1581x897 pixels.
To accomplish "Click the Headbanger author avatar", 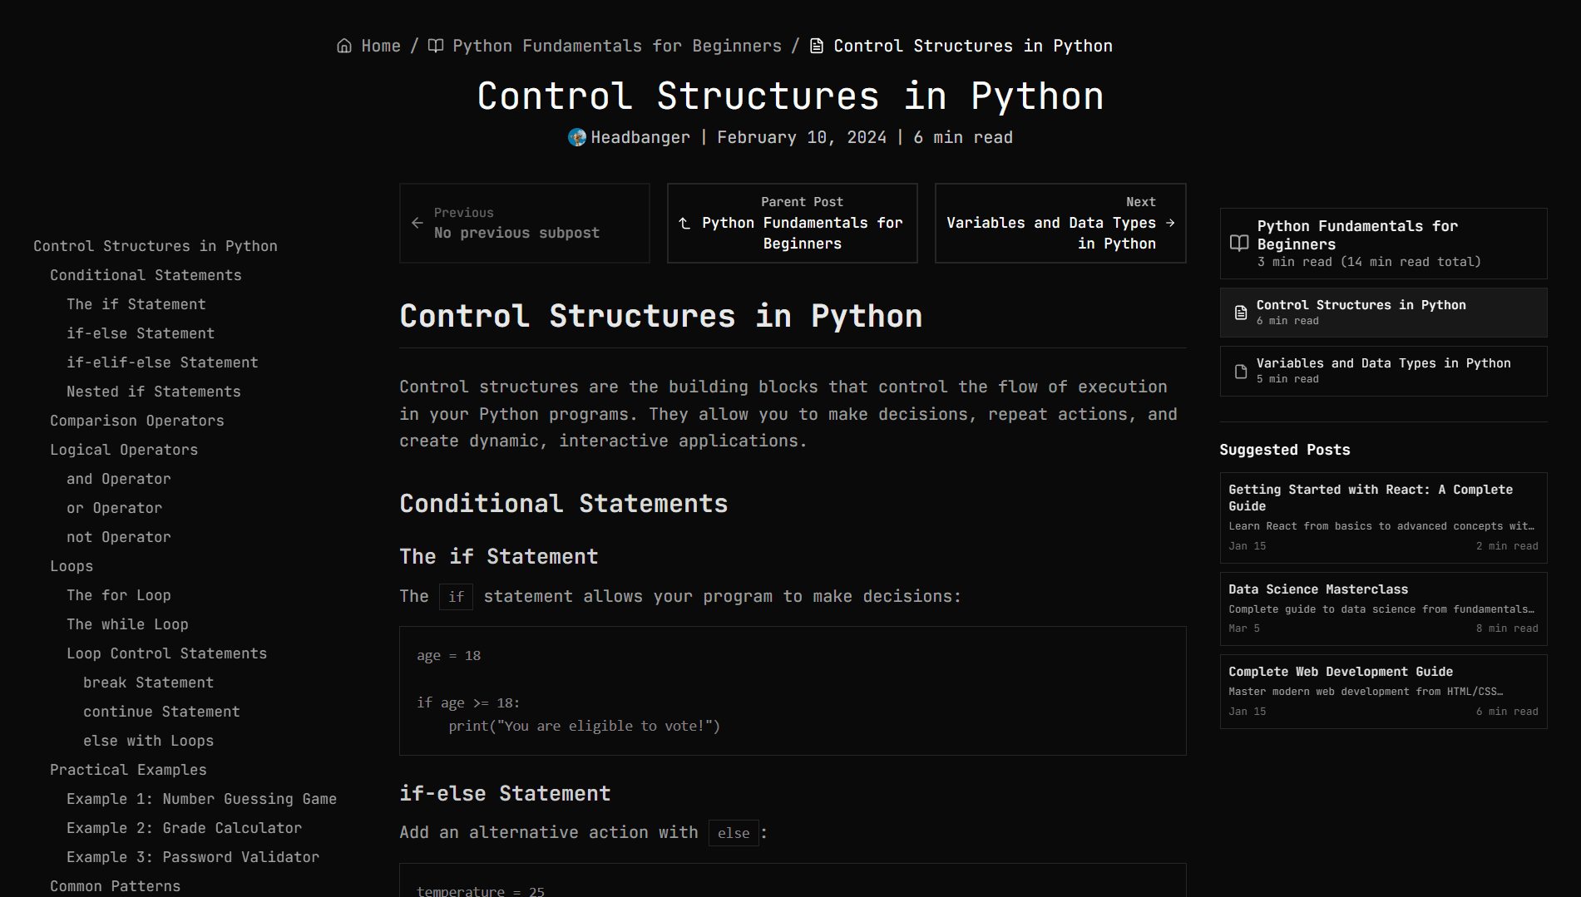I will 576,137.
